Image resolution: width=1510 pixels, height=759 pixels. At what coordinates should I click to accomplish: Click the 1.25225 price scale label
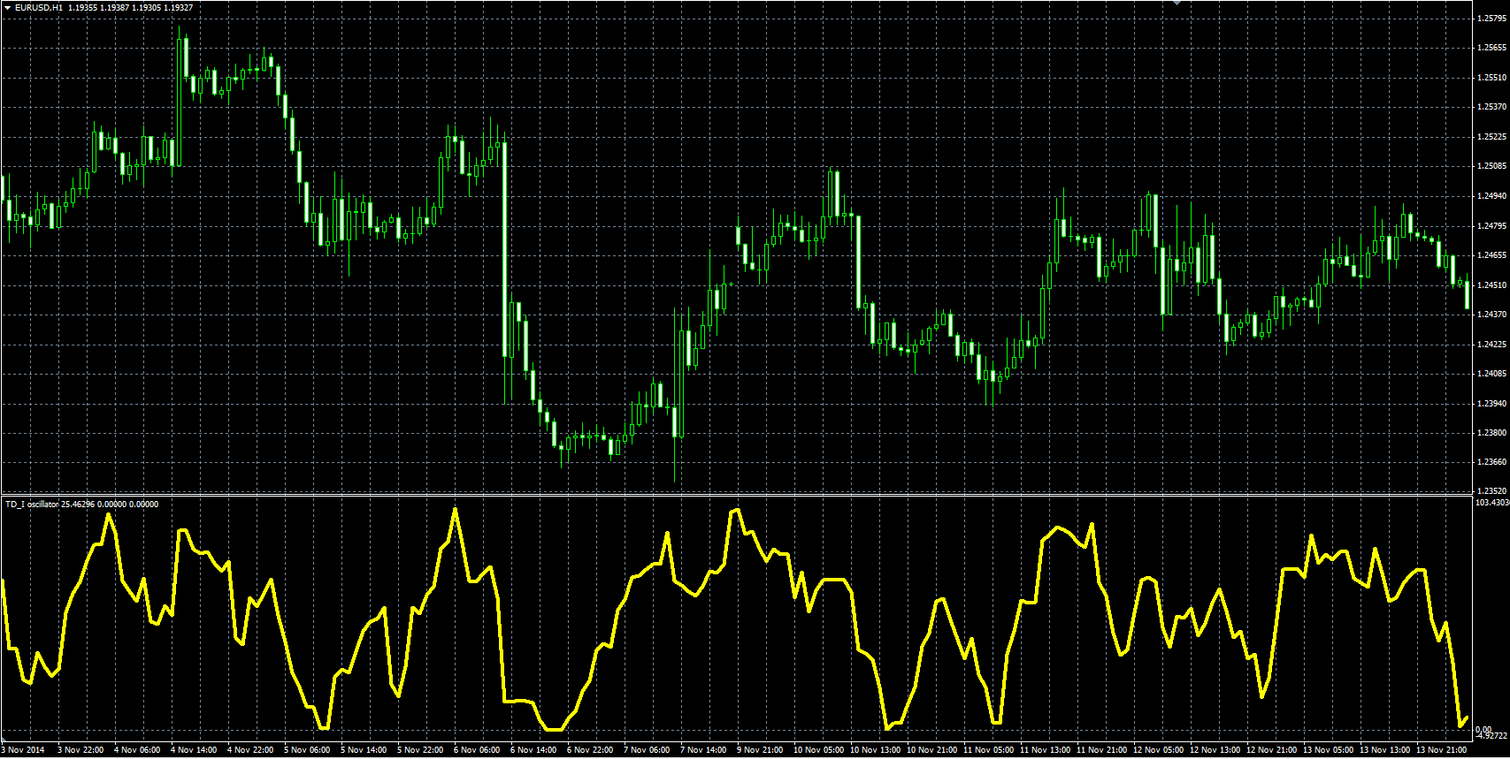coord(1491,137)
